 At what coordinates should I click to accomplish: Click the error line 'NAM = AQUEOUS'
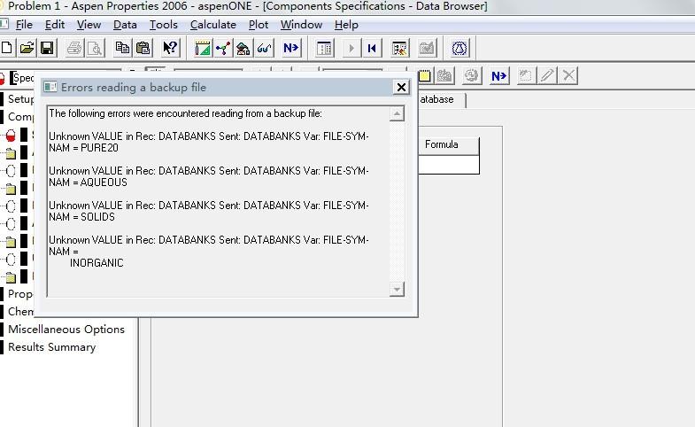[x=88, y=182]
